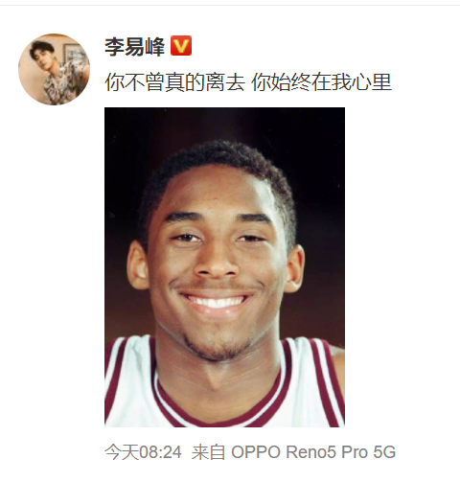Click the word OPPO in the source

click(x=256, y=452)
